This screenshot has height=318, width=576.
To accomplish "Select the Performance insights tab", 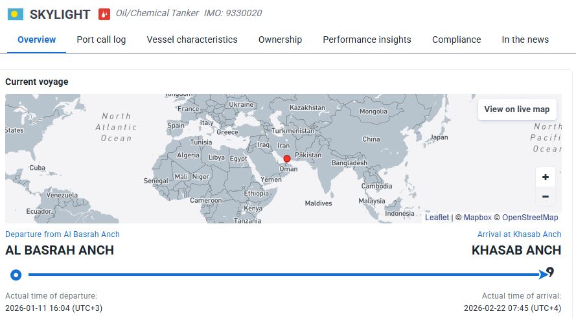I will coord(367,40).
